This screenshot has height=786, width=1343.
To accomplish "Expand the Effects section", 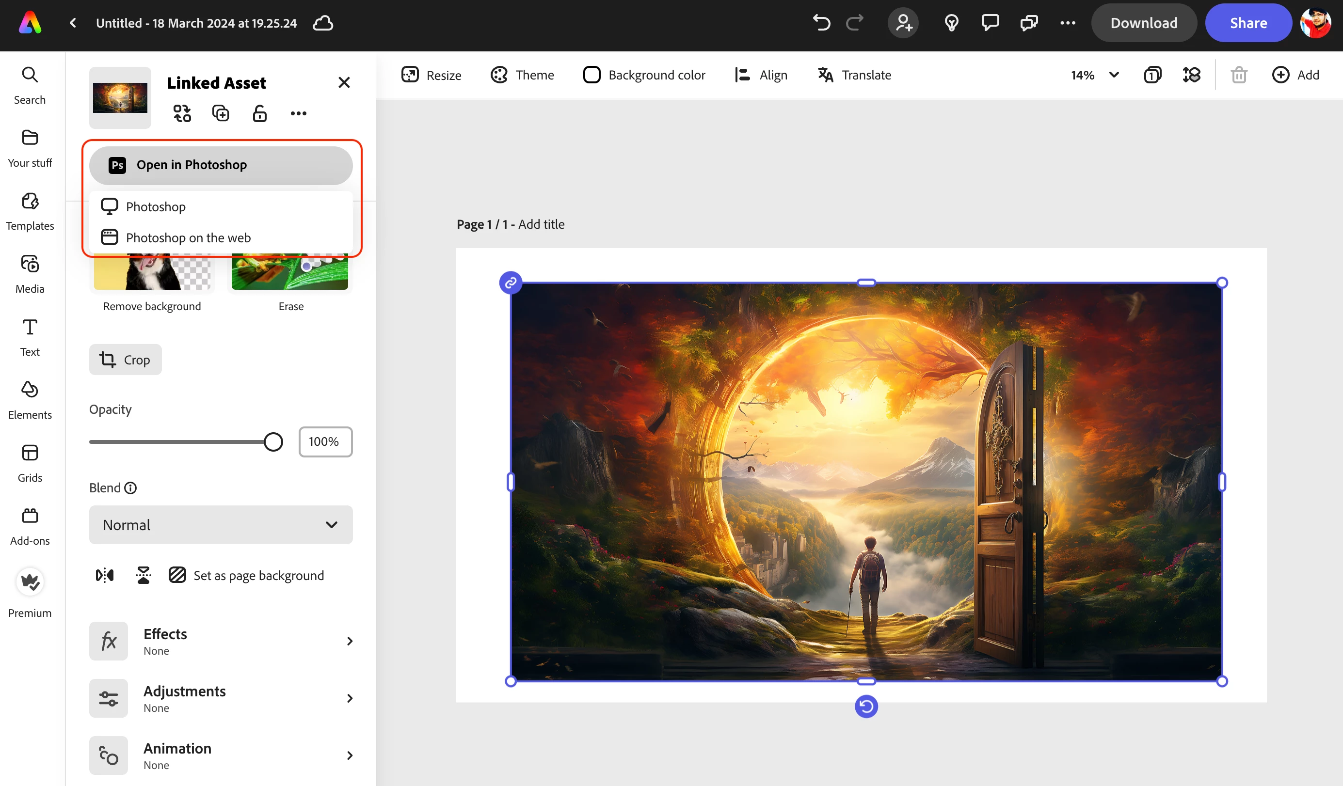I will 221,641.
